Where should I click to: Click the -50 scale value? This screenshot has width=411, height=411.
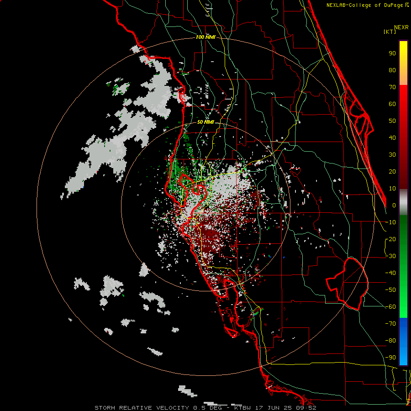click(390, 290)
